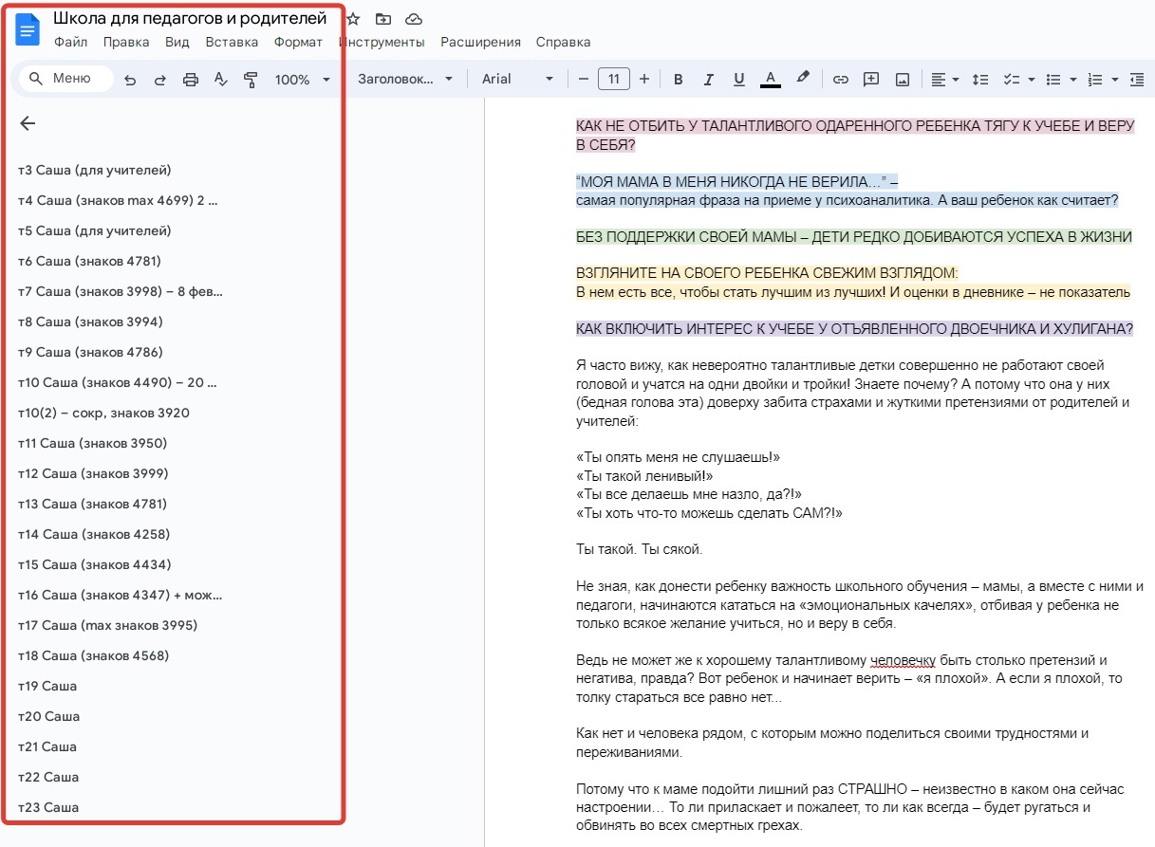The width and height of the screenshot is (1155, 847).
Task: Select outline item т13 Саша (знаков 4781)
Action: 93,504
